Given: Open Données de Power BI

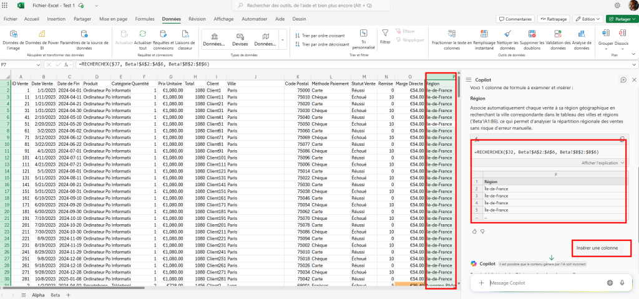Looking at the screenshot, I should coord(42,39).
